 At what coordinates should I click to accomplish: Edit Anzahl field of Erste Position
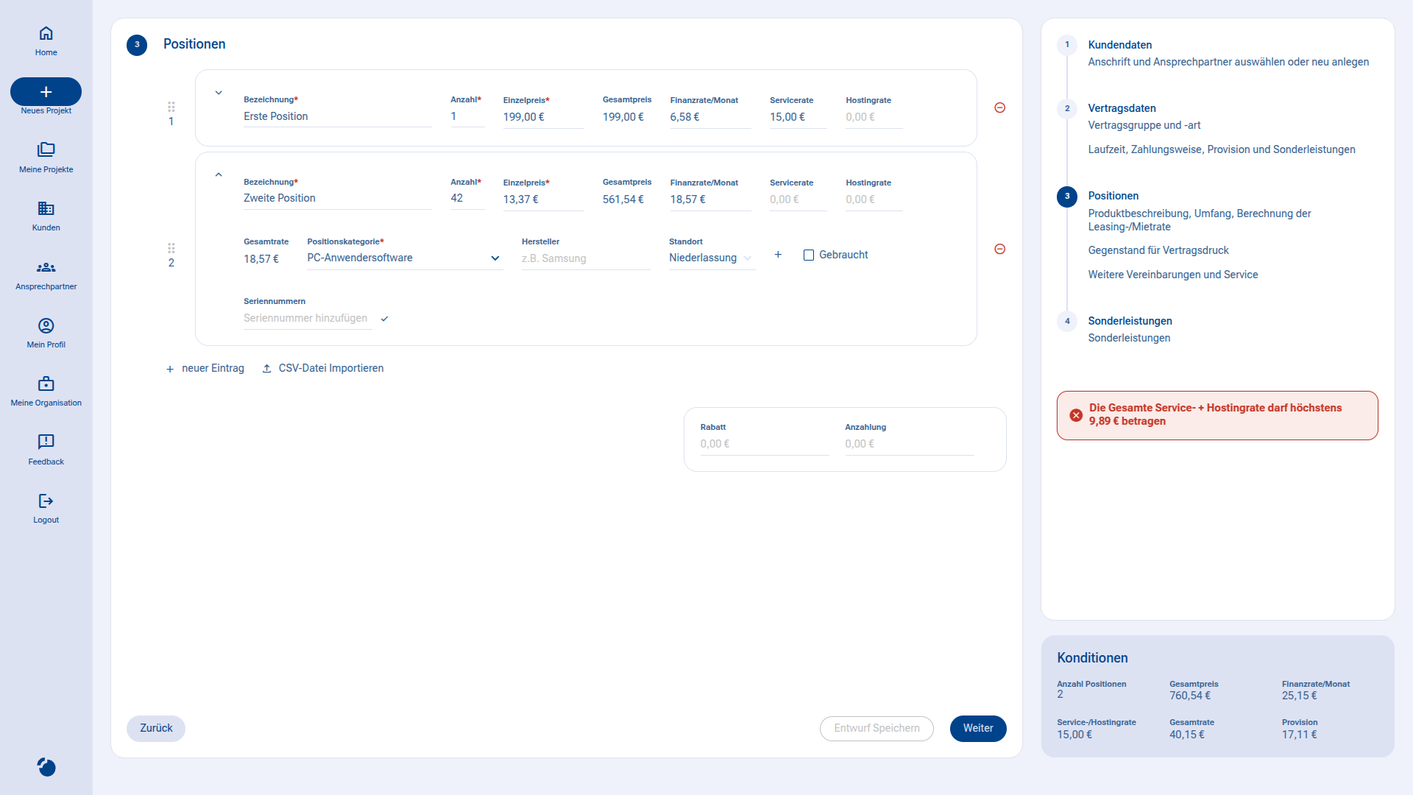467,116
